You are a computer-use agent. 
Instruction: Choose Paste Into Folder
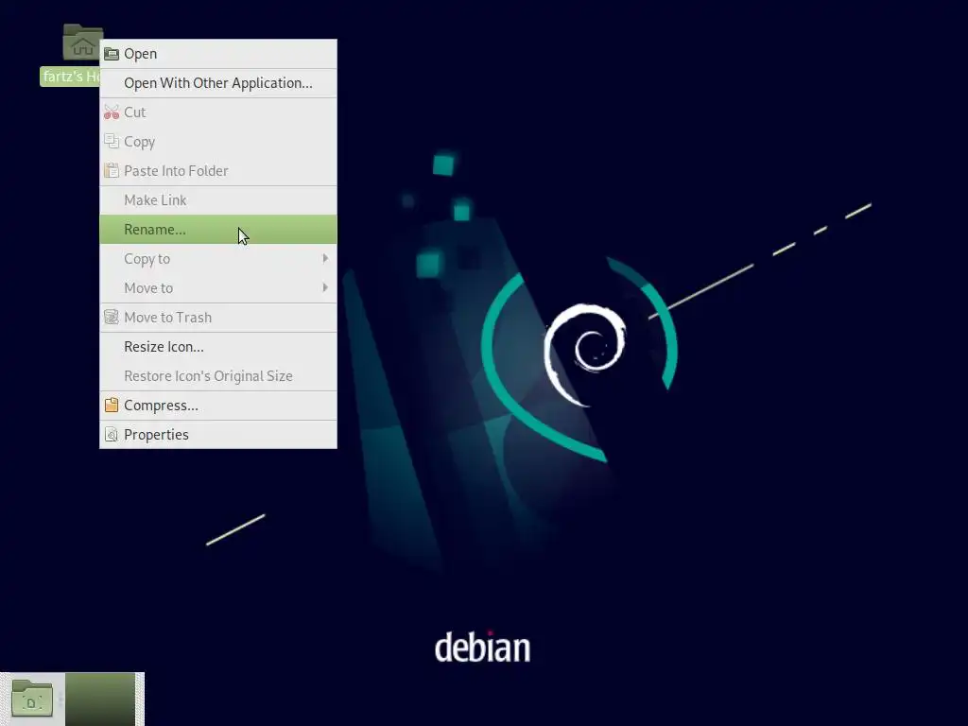pyautogui.click(x=218, y=171)
